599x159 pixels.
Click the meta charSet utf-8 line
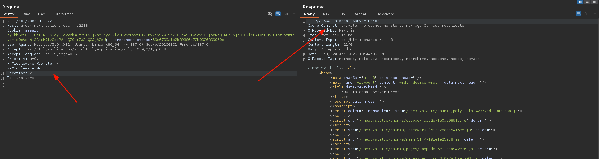click(x=376, y=78)
